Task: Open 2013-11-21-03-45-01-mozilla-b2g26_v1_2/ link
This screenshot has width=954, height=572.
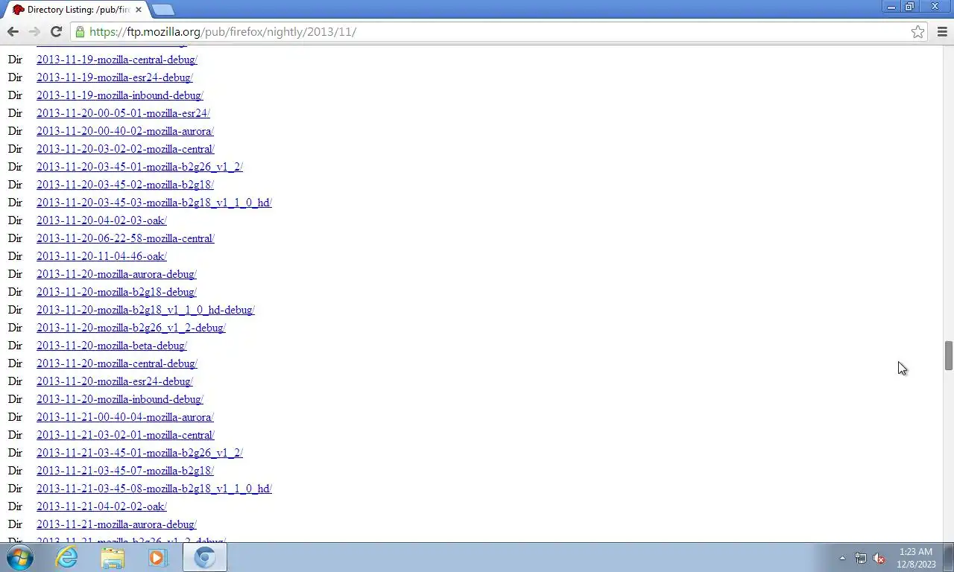Action: coord(140,453)
